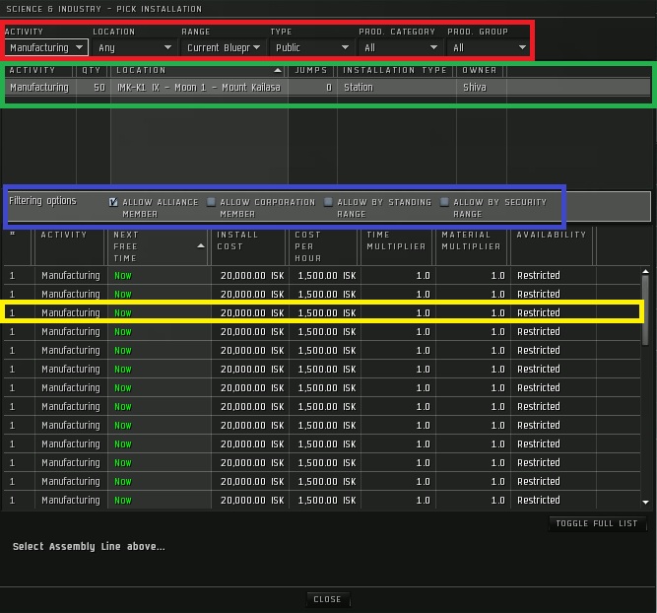Sort assembly lines by Availability header
657x613 pixels.
tap(553, 246)
